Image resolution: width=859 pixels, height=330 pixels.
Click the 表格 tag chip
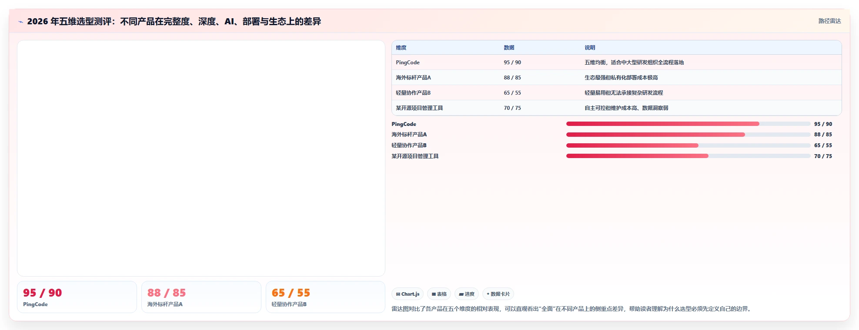point(439,294)
